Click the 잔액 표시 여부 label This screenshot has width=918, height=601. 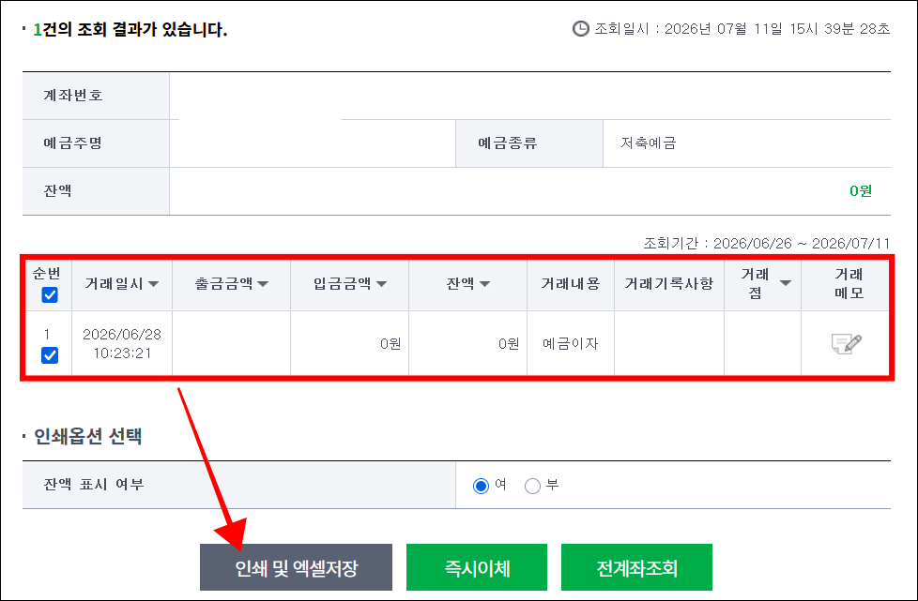[94, 485]
